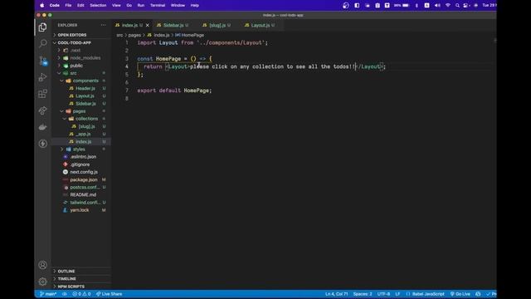The width and height of the screenshot is (531, 299).
Task: Expand the styles folder
Action: (x=81, y=149)
